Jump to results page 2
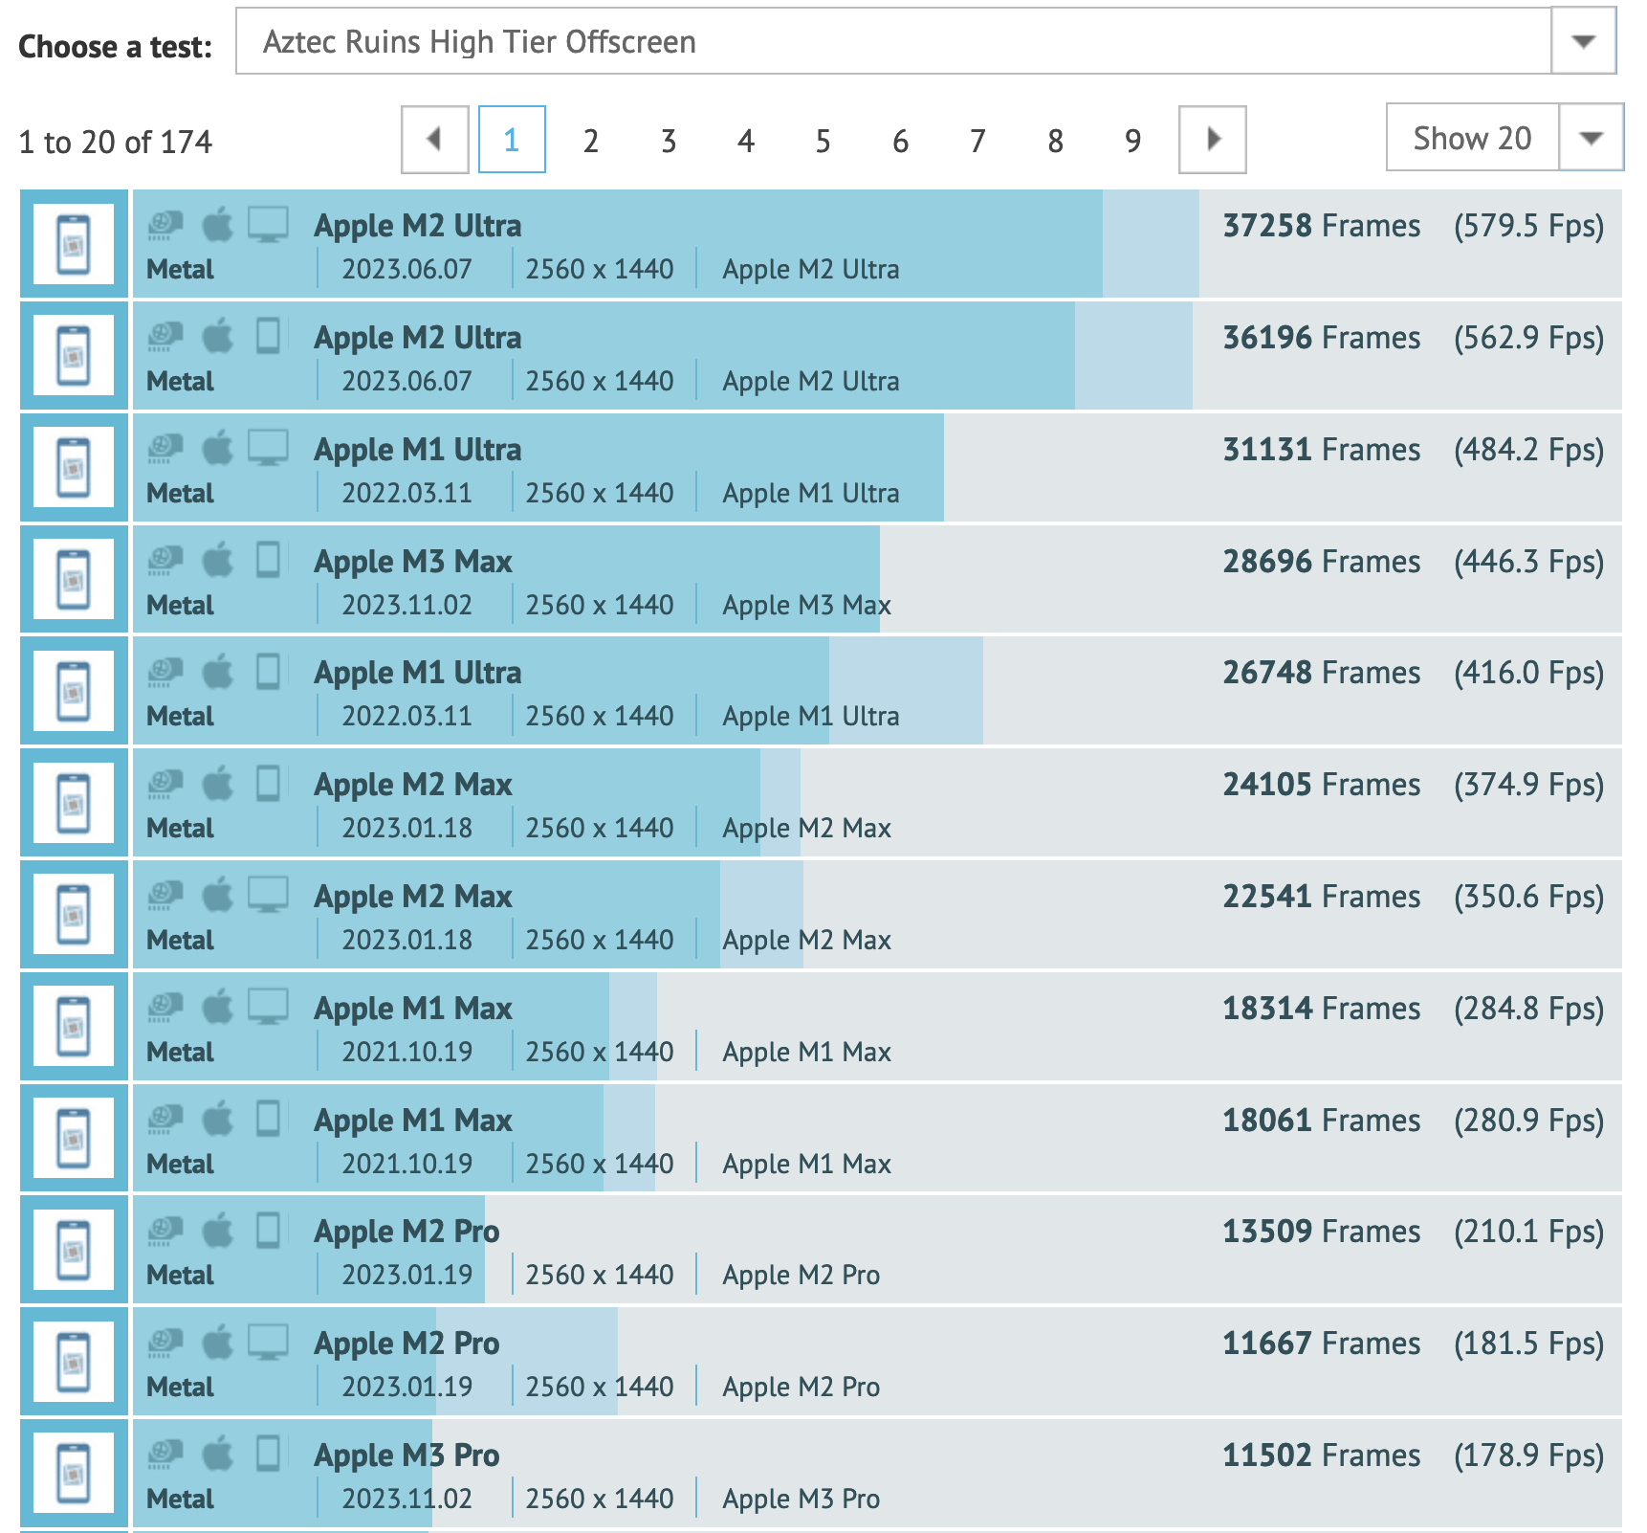Image resolution: width=1647 pixels, height=1533 pixels. 590,142
